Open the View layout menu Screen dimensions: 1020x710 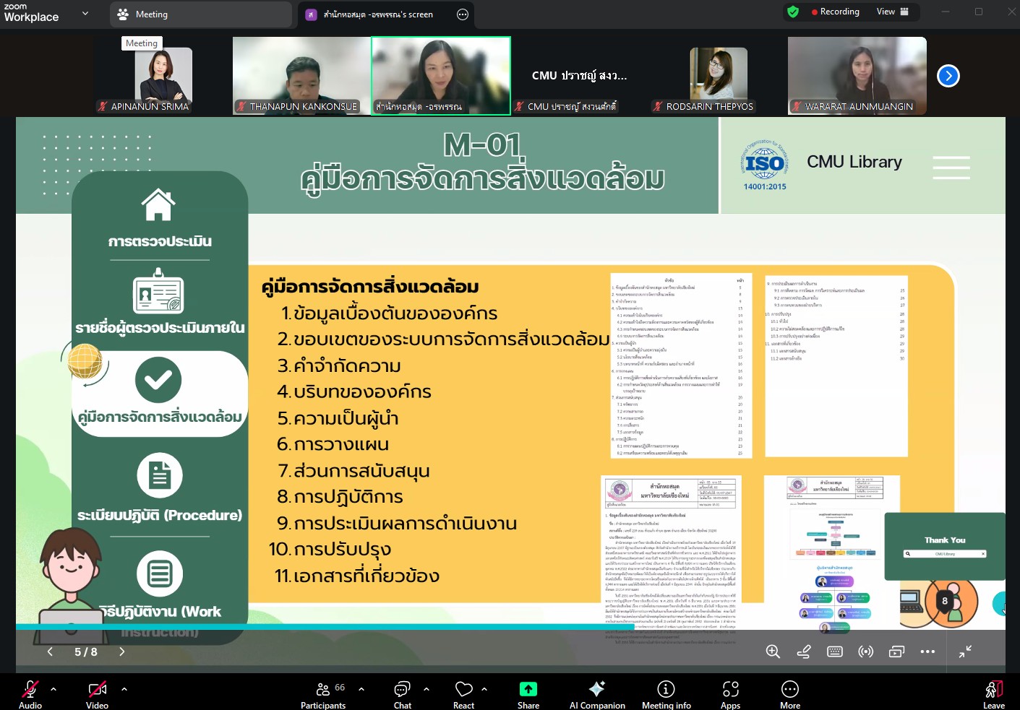892,12
